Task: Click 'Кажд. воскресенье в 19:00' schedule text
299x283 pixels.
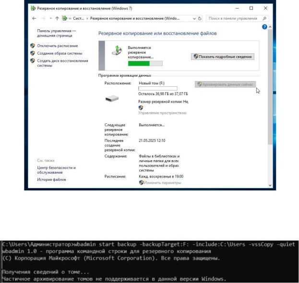Action: 161,177
